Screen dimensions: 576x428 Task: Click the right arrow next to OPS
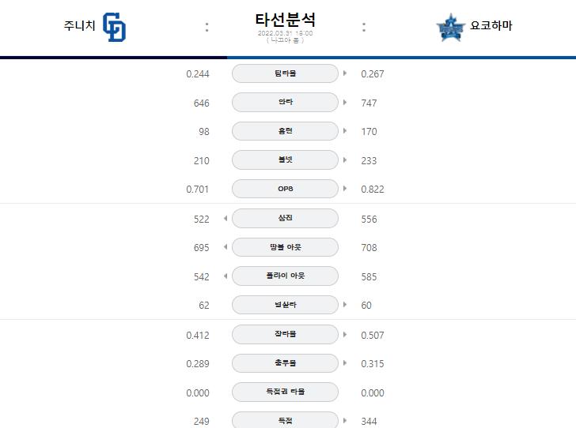click(x=345, y=189)
